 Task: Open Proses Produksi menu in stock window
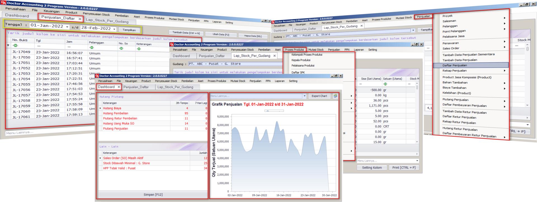coord(294,50)
